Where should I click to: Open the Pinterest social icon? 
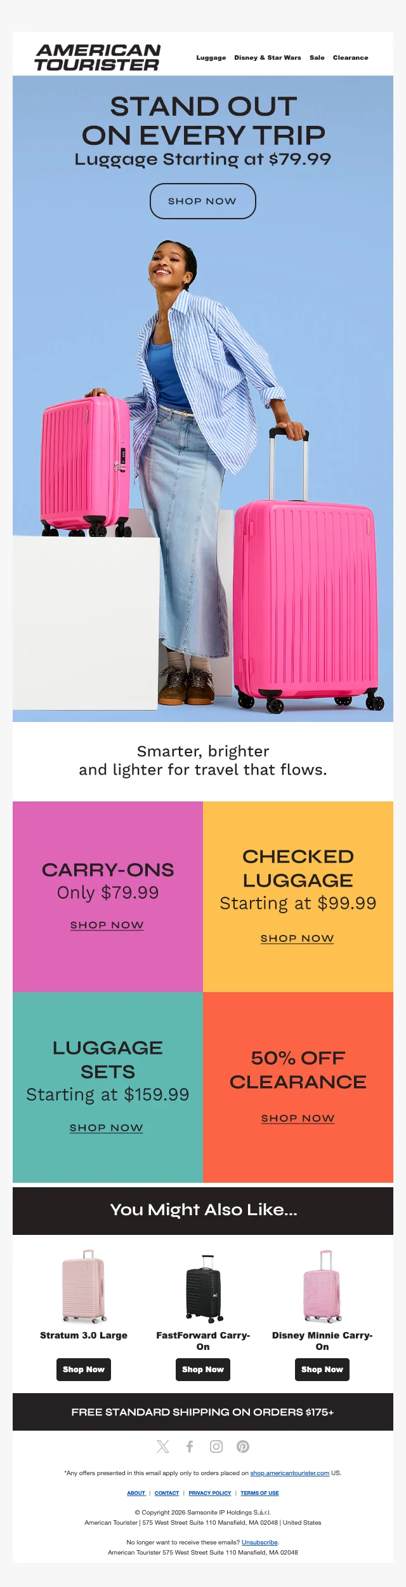click(243, 1447)
